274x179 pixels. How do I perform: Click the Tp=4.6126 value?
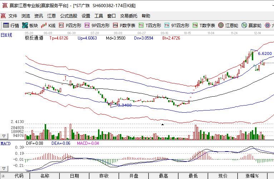coord(59,38)
